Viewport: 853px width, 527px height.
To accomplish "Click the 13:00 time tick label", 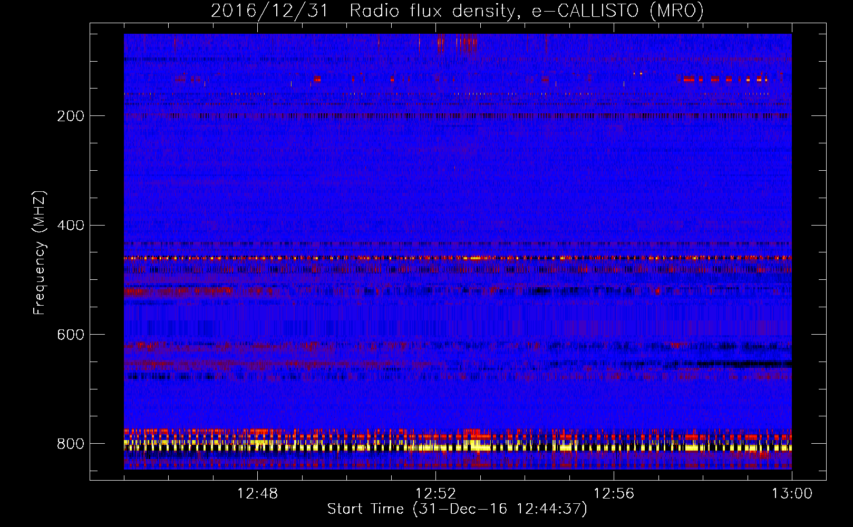I will click(x=792, y=494).
